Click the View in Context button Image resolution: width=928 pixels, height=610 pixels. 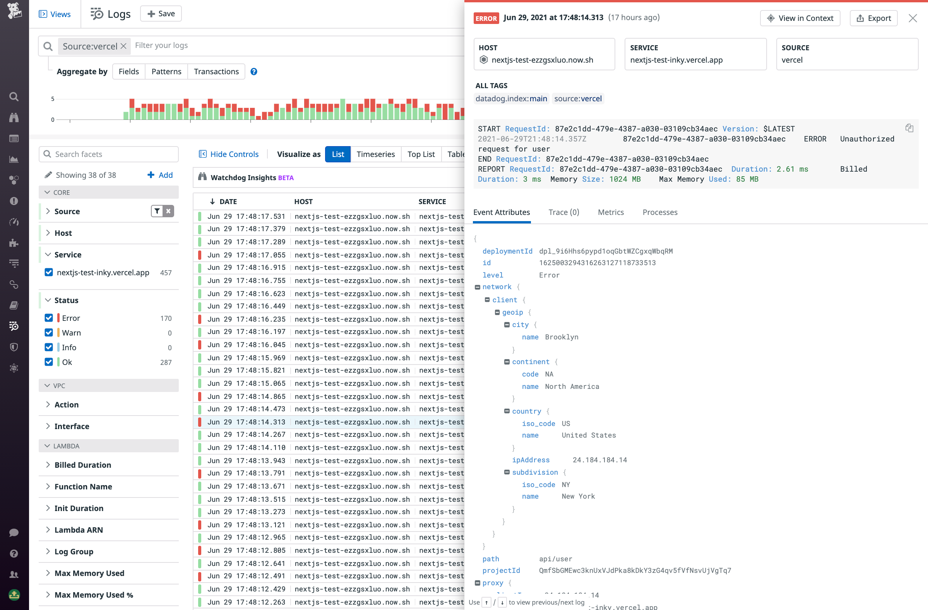coord(800,18)
